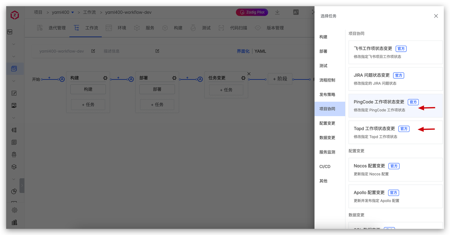Open the pie chart statistics sidebar icon
Image resolution: width=450 pixels, height=235 pixels.
point(14,191)
